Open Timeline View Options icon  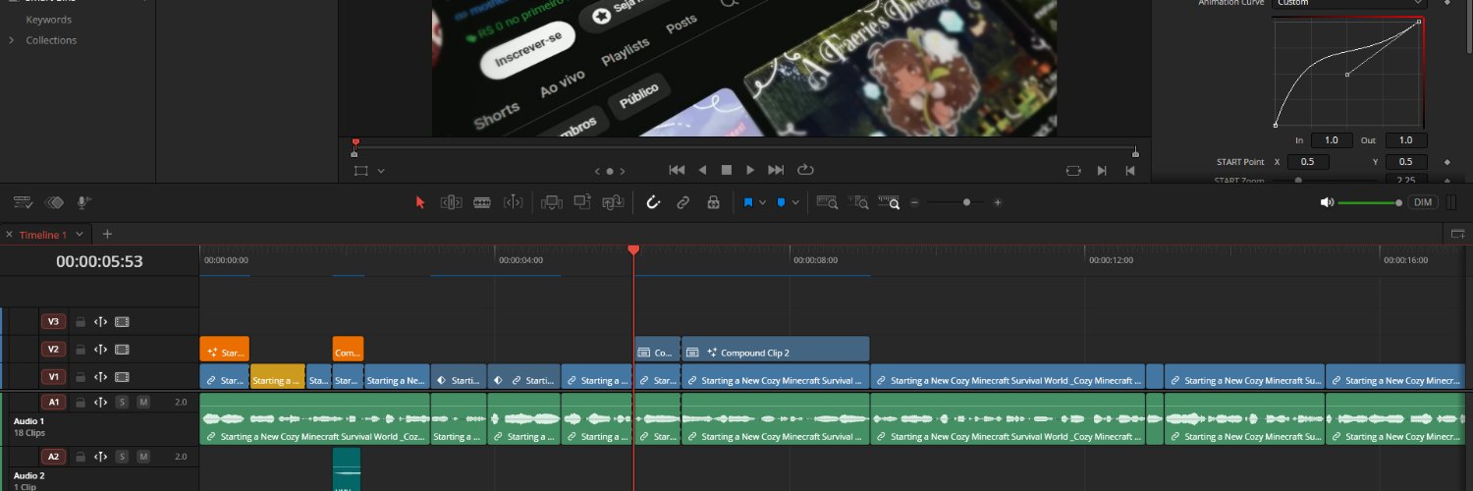coord(23,202)
